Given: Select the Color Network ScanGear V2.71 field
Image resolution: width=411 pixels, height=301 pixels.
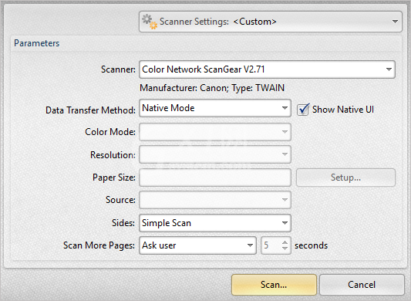Looking at the screenshot, I should pyautogui.click(x=267, y=69).
